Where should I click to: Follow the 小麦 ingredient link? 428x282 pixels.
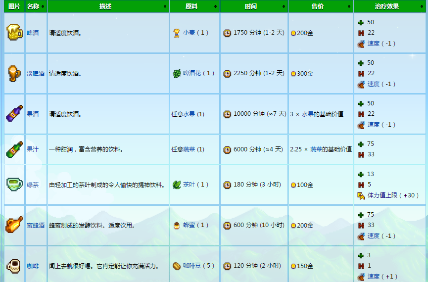point(189,33)
